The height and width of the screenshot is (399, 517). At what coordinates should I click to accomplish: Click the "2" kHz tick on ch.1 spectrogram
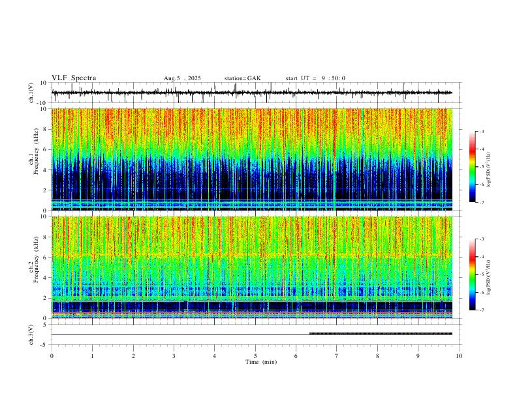pos(46,190)
